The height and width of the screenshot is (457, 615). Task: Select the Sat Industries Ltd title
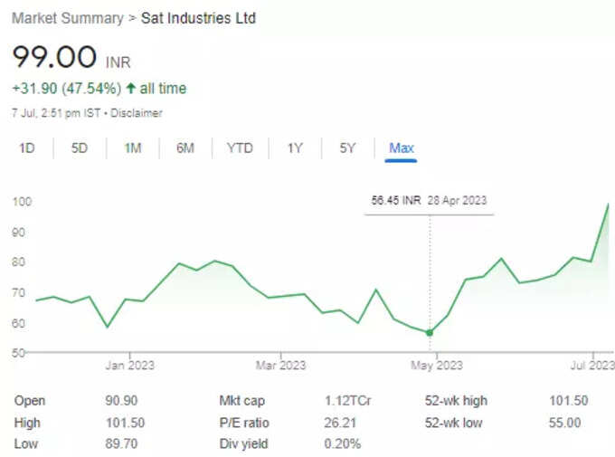(198, 18)
